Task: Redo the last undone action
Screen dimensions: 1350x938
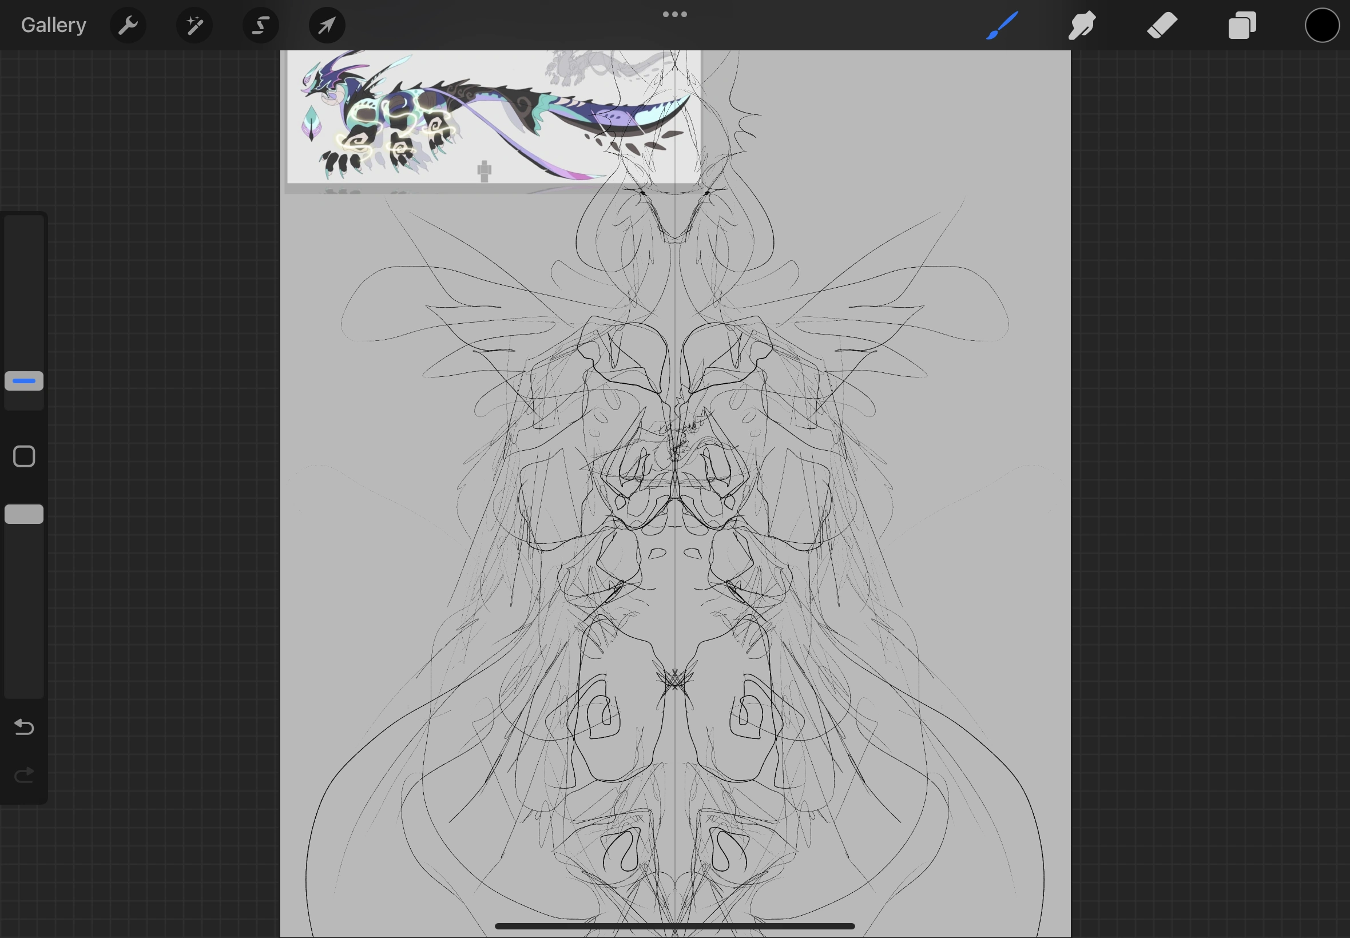Action: tap(24, 776)
